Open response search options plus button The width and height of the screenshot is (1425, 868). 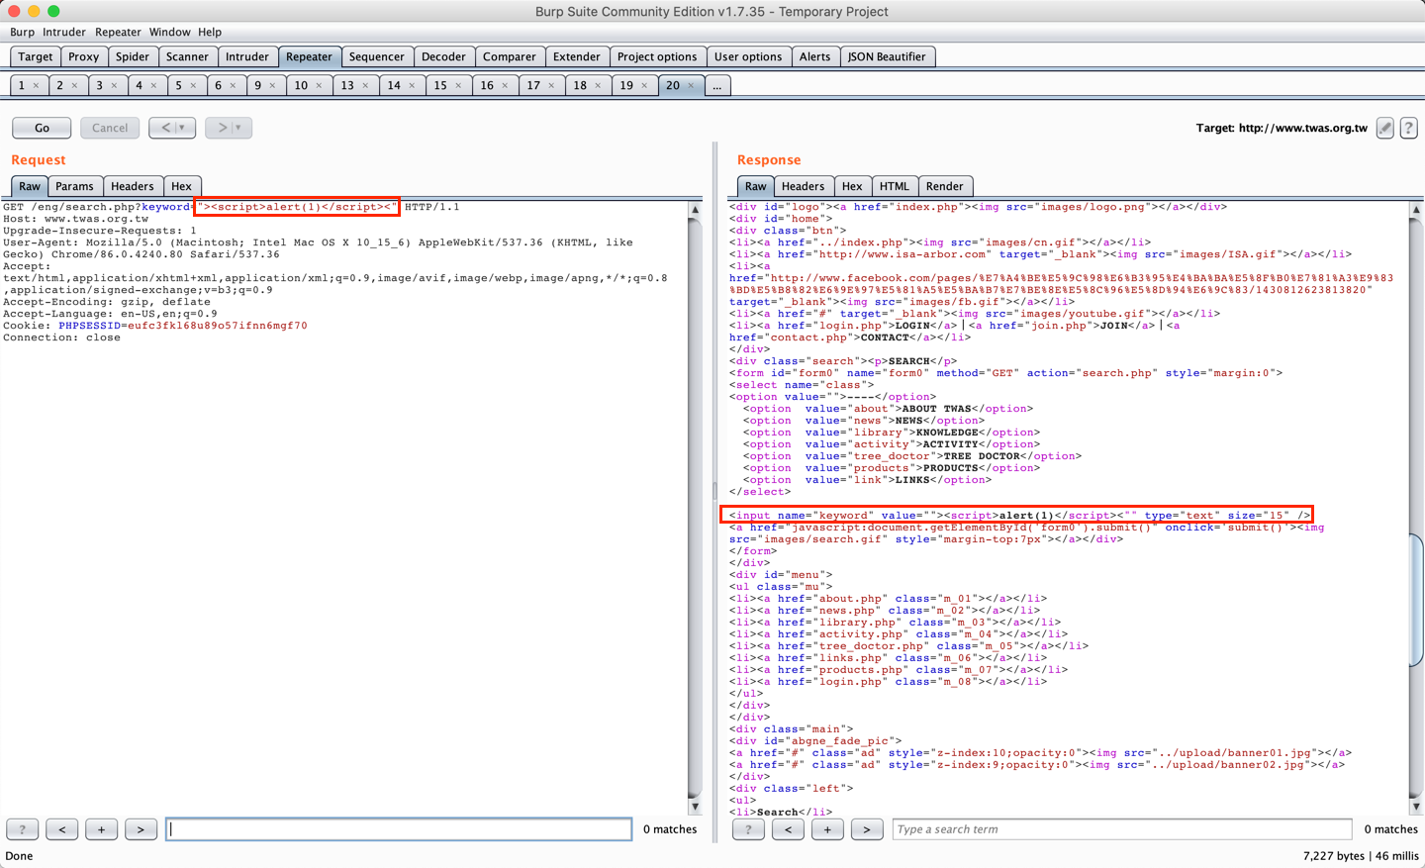(827, 829)
